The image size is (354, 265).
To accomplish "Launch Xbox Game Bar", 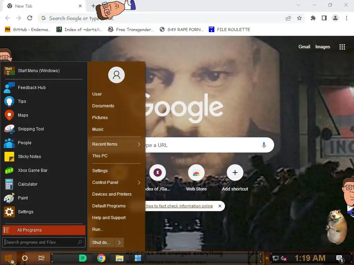I will point(44,170).
